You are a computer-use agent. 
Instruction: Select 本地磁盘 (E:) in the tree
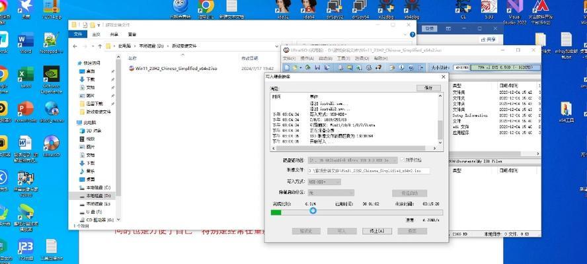[x=95, y=204]
